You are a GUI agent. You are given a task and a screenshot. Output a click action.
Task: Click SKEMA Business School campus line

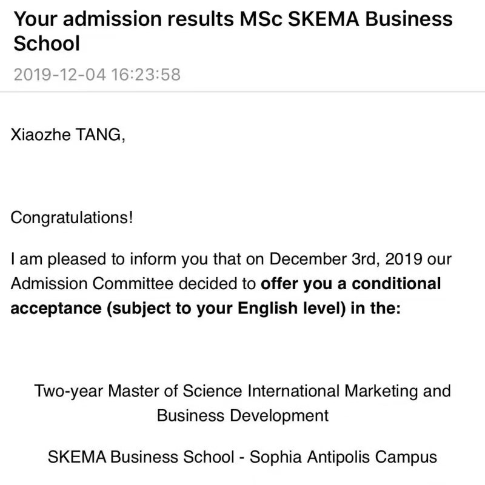pos(242,458)
